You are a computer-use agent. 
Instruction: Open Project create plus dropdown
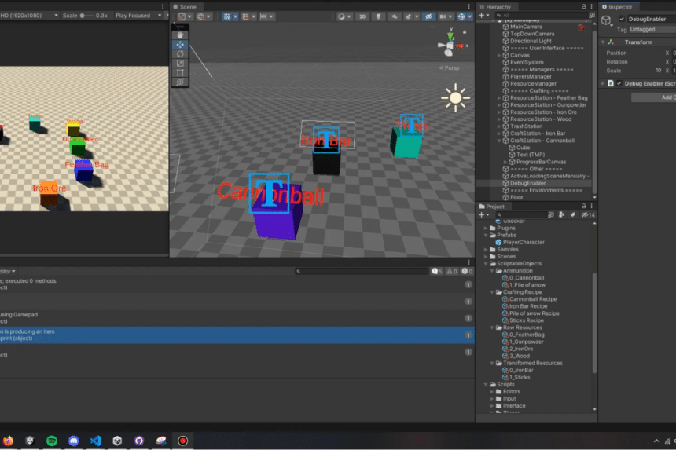483,214
